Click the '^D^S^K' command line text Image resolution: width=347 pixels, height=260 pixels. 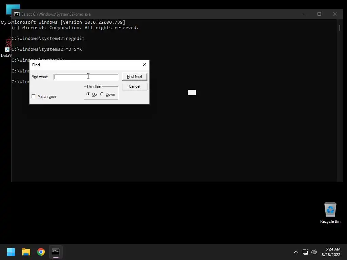coord(74,49)
